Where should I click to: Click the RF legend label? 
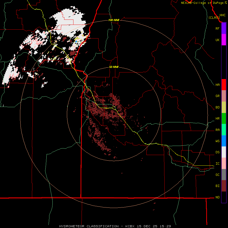(217, 28)
